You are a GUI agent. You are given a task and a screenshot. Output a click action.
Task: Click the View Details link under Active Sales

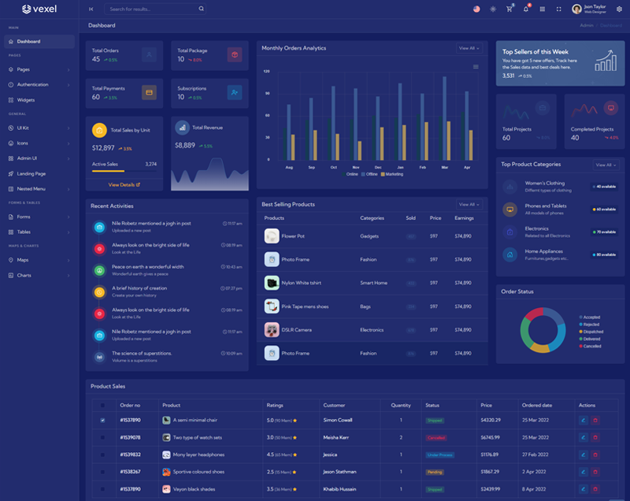pos(124,184)
